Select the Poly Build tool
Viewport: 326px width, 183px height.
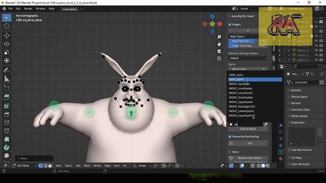tap(7, 139)
